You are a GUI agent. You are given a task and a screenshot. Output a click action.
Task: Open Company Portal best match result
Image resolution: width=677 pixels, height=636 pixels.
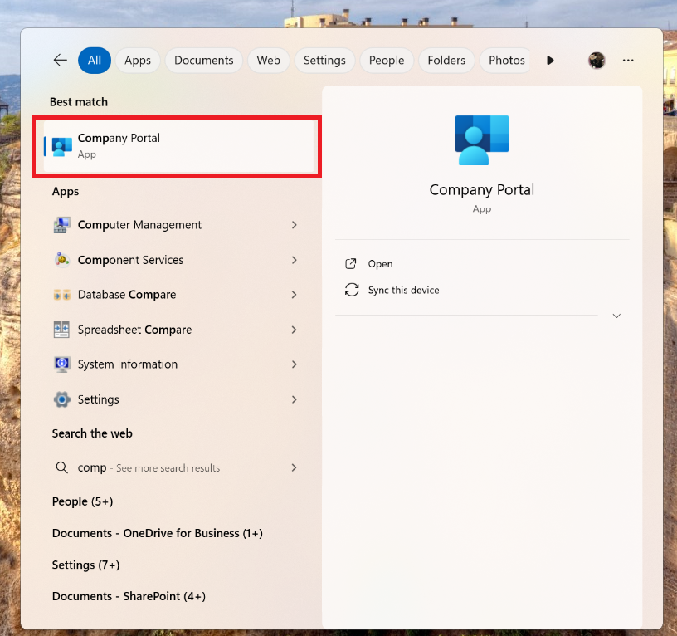click(x=178, y=146)
